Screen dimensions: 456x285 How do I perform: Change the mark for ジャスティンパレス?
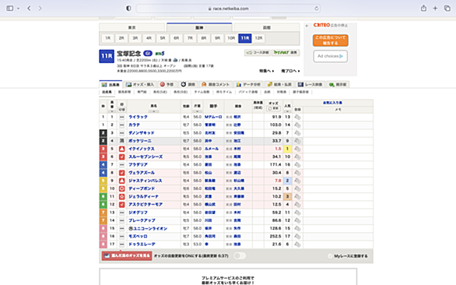click(x=122, y=181)
